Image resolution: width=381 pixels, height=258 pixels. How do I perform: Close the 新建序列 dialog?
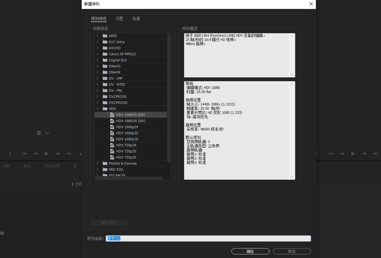coord(311,4)
